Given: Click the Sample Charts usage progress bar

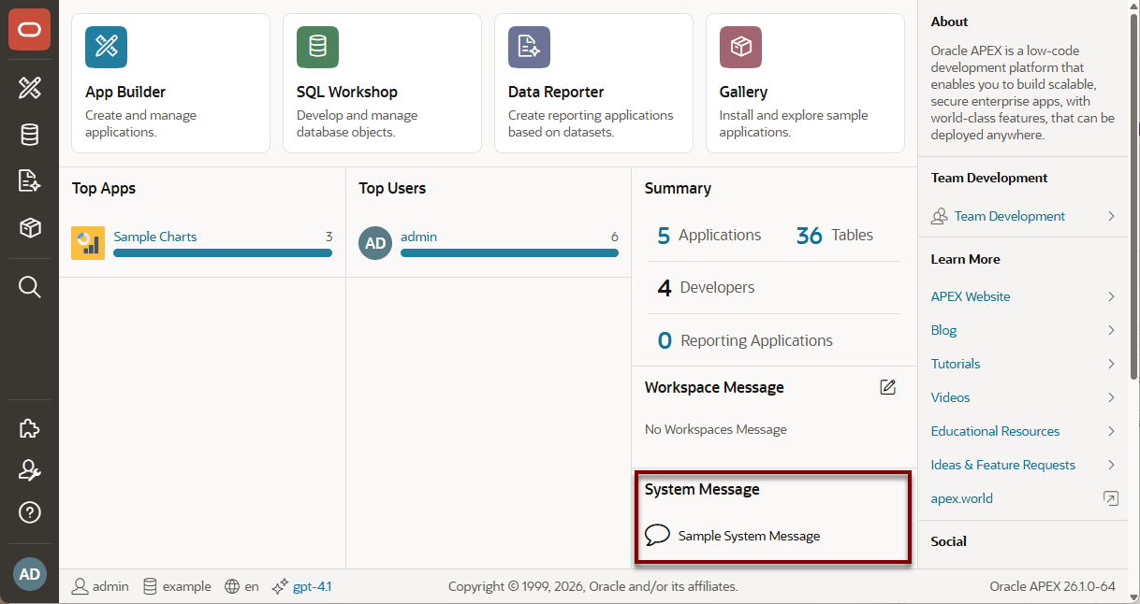Looking at the screenshot, I should pyautogui.click(x=223, y=252).
